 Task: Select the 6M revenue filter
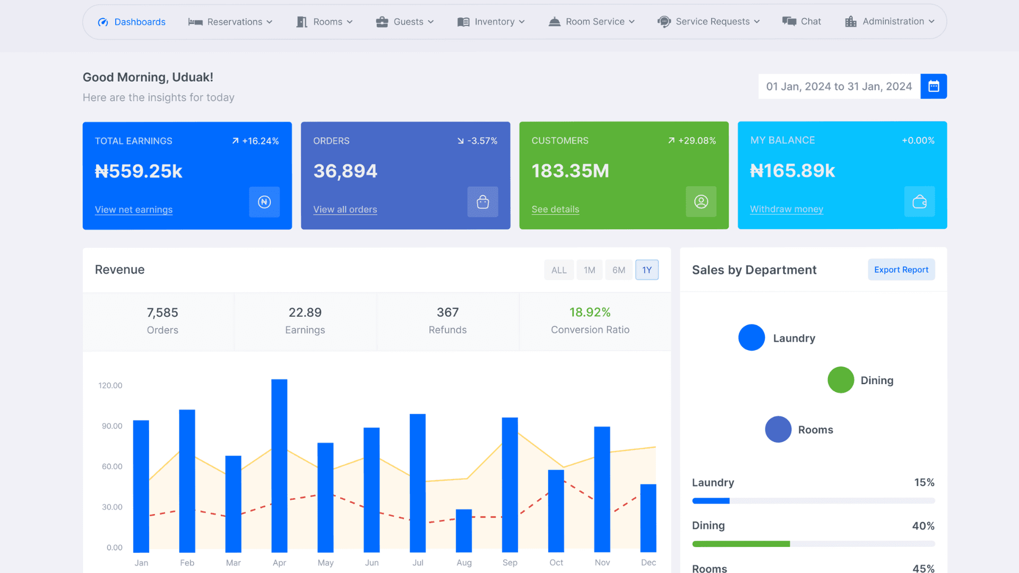(x=618, y=270)
